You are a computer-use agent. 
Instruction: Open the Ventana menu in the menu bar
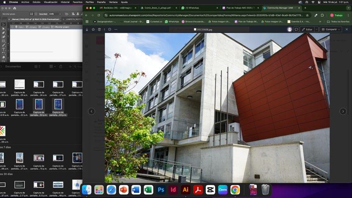(x=113, y=2)
